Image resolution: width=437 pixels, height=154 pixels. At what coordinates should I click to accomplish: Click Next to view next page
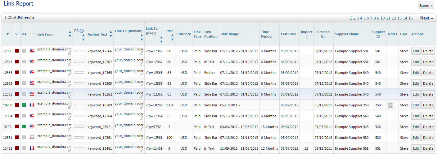426,18
